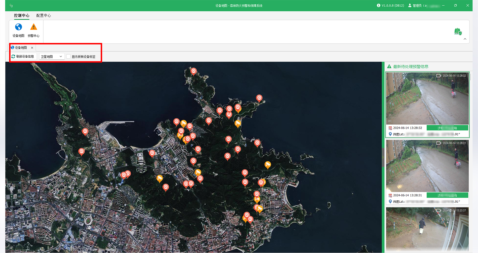Collapse the ribbon with the up chevron

click(x=465, y=39)
